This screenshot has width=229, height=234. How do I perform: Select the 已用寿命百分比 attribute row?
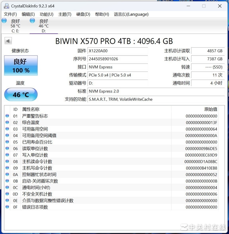[x=111, y=142]
